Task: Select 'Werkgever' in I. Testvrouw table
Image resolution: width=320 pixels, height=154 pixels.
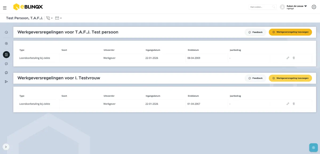Action: point(109,104)
